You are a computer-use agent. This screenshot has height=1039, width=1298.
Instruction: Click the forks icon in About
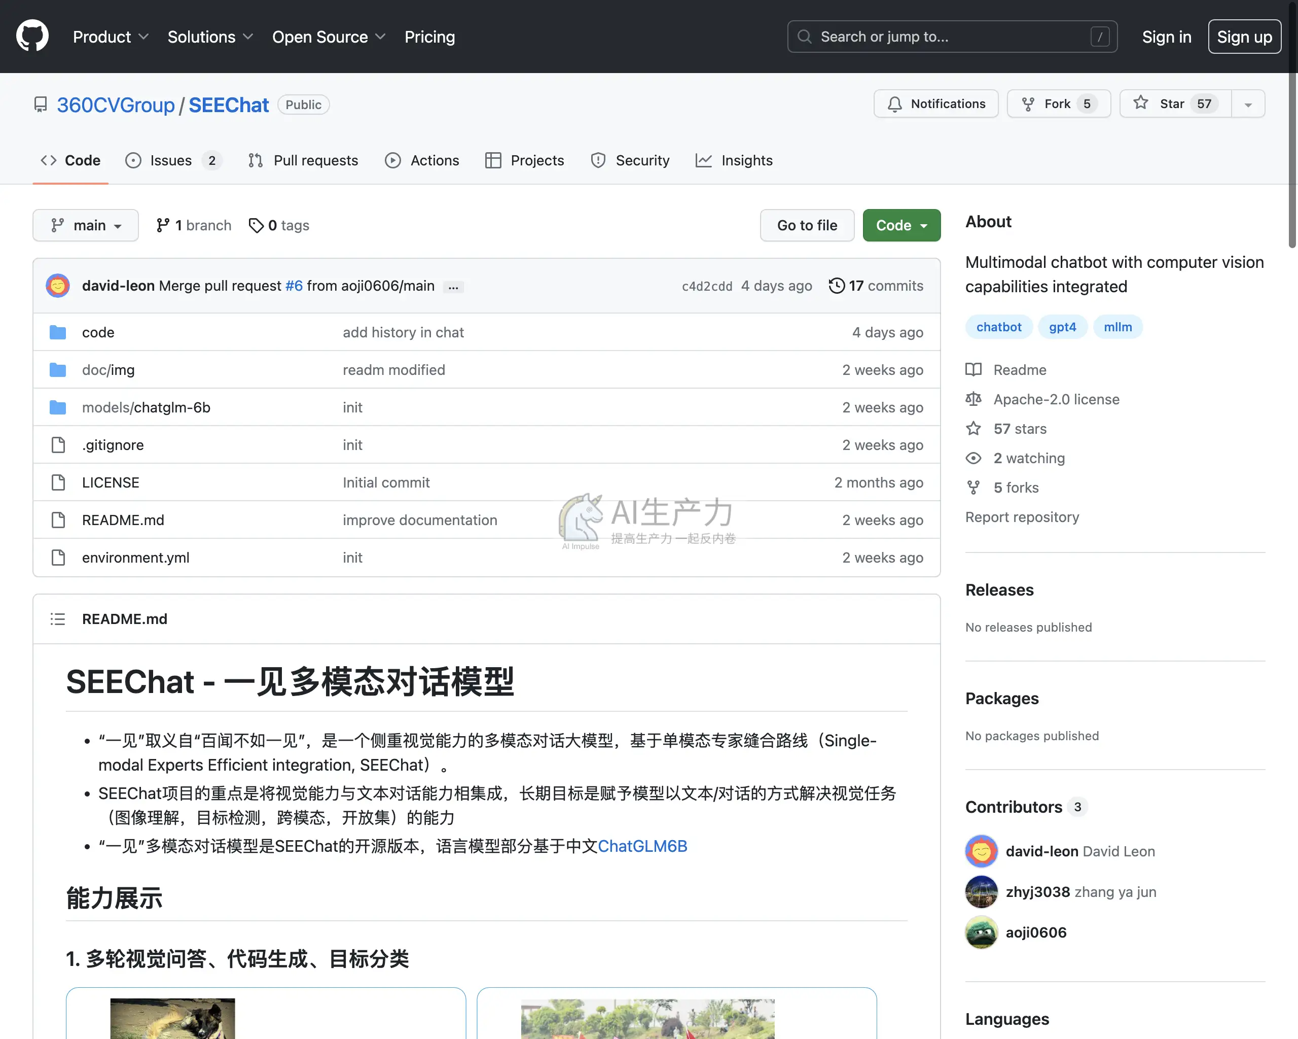point(974,488)
